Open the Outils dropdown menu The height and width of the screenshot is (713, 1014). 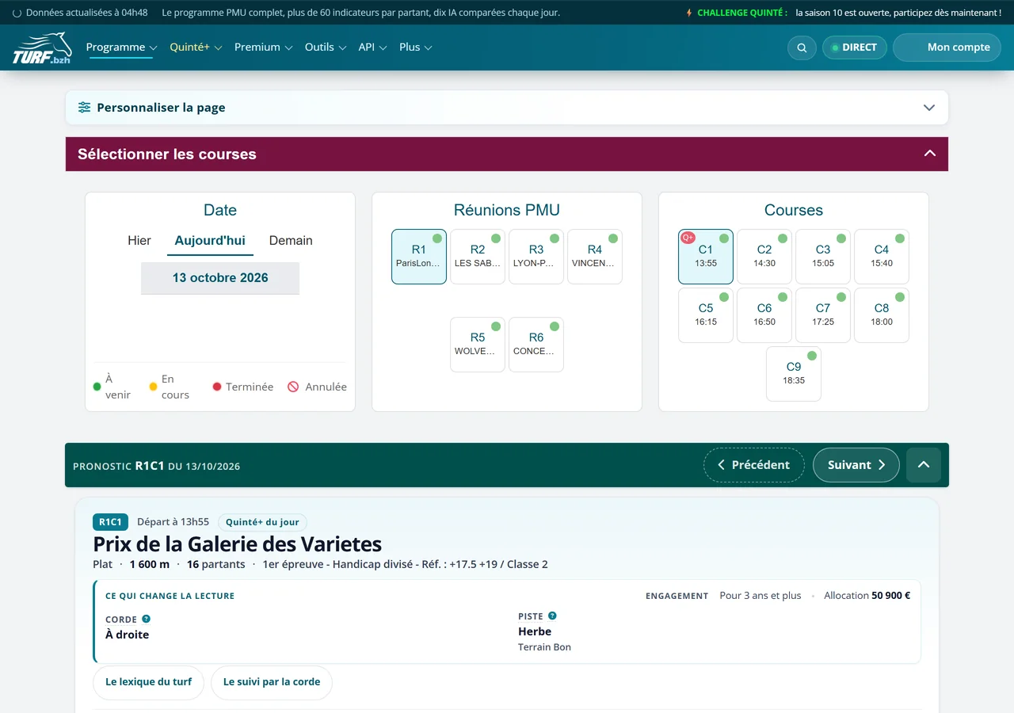[x=326, y=47]
